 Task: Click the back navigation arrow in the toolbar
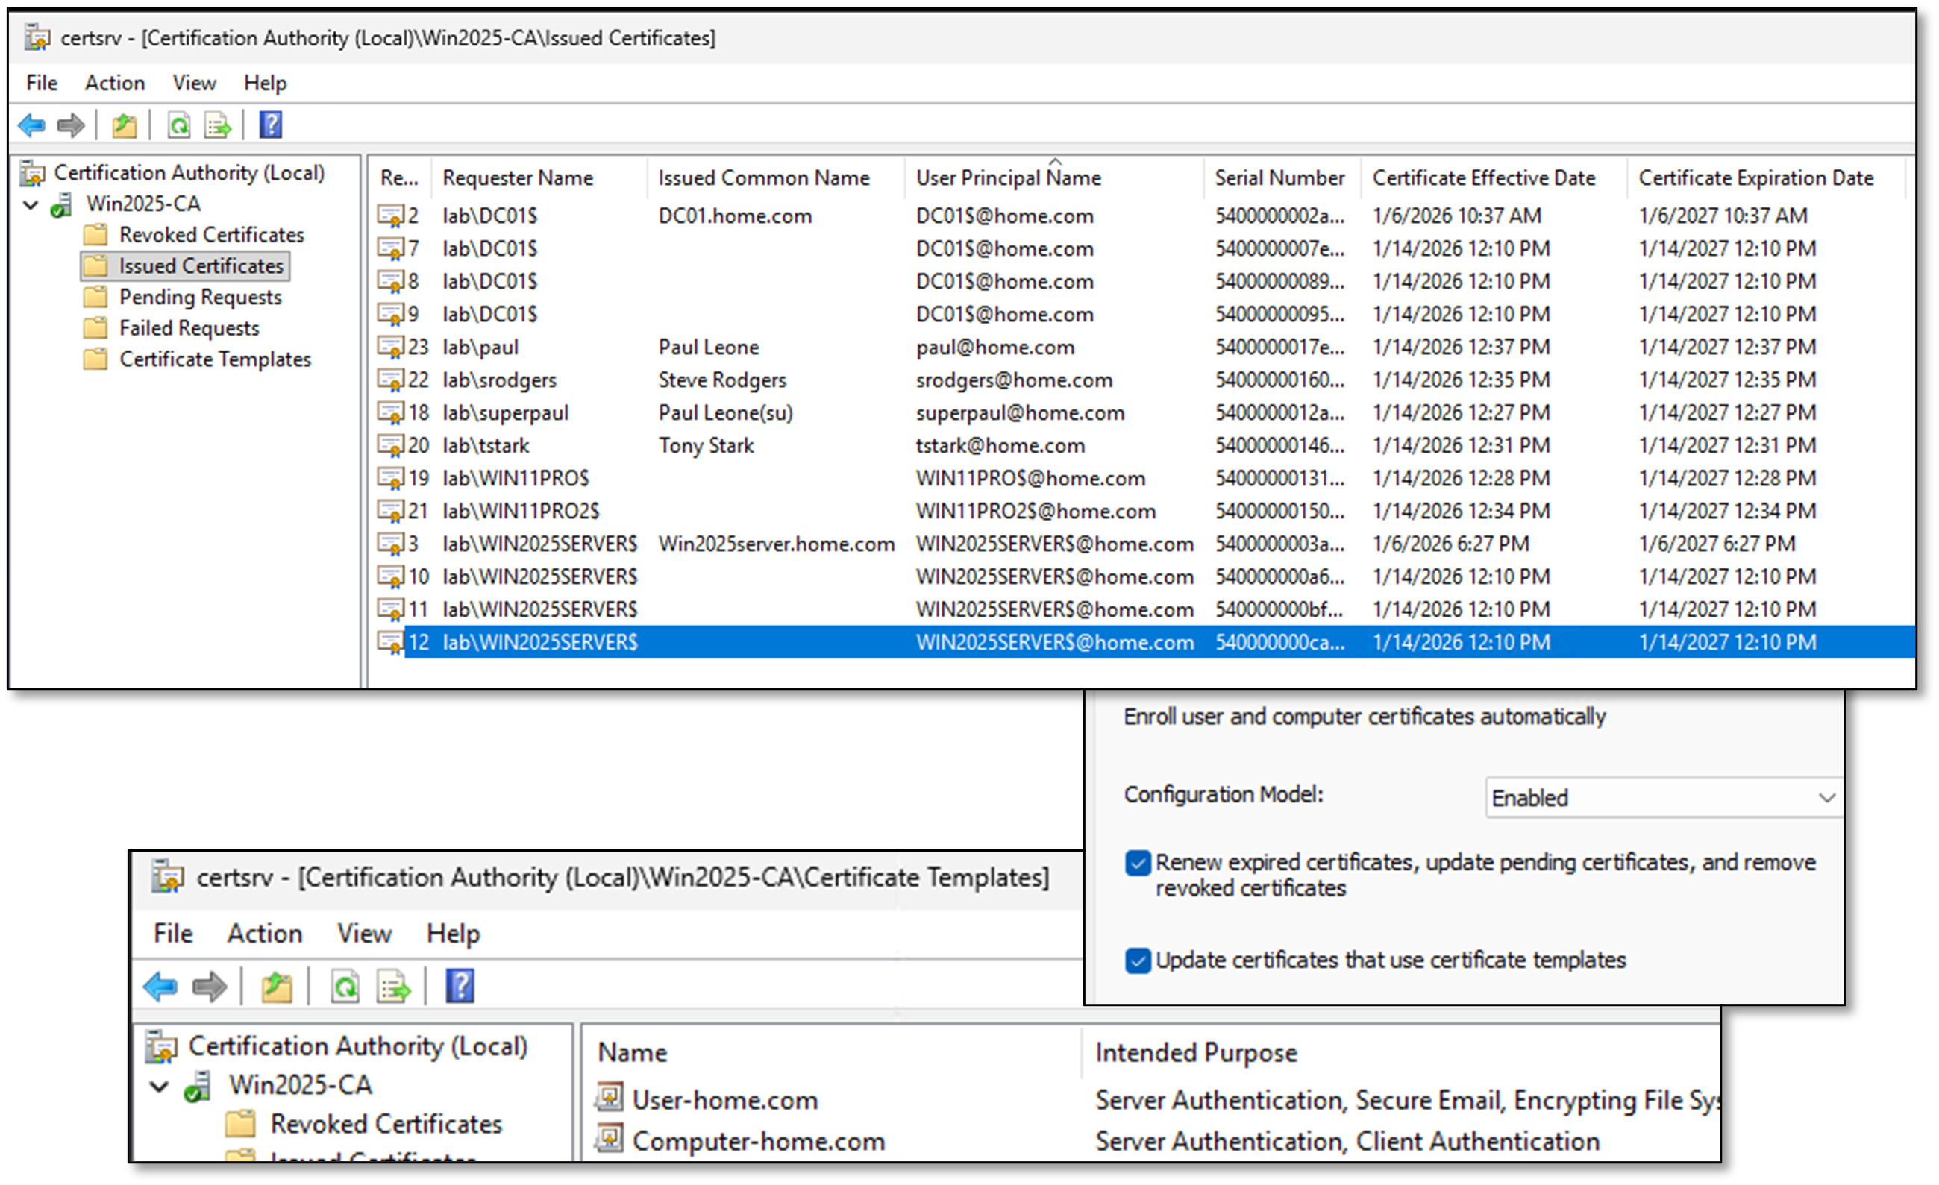point(31,125)
